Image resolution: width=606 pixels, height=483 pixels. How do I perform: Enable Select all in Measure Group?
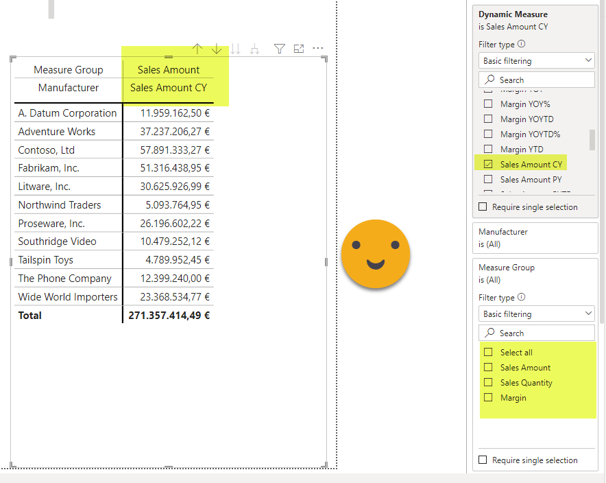pos(488,353)
